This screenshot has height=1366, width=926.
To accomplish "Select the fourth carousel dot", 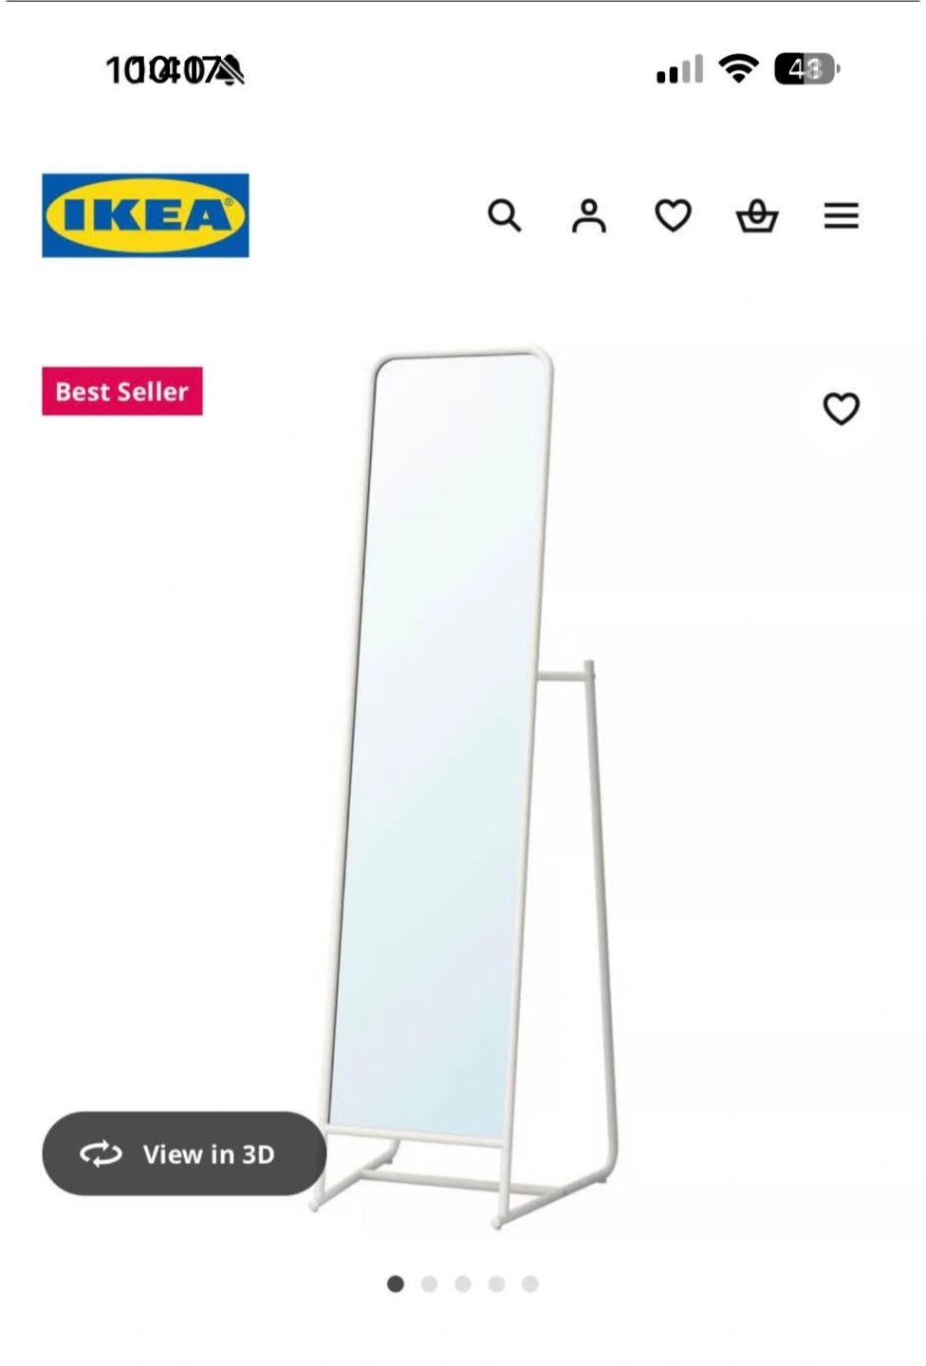I will click(x=496, y=1283).
